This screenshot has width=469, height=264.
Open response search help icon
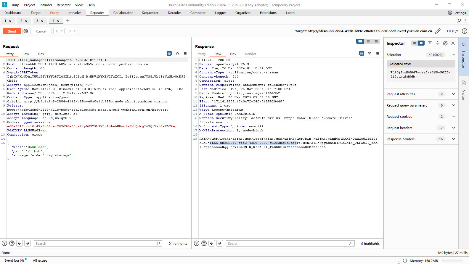pos(197,243)
